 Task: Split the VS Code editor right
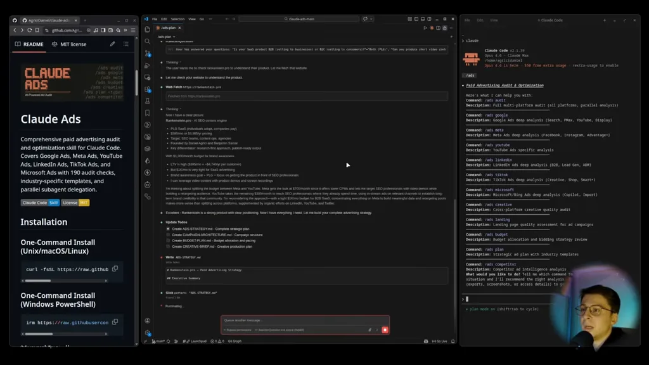point(439,28)
